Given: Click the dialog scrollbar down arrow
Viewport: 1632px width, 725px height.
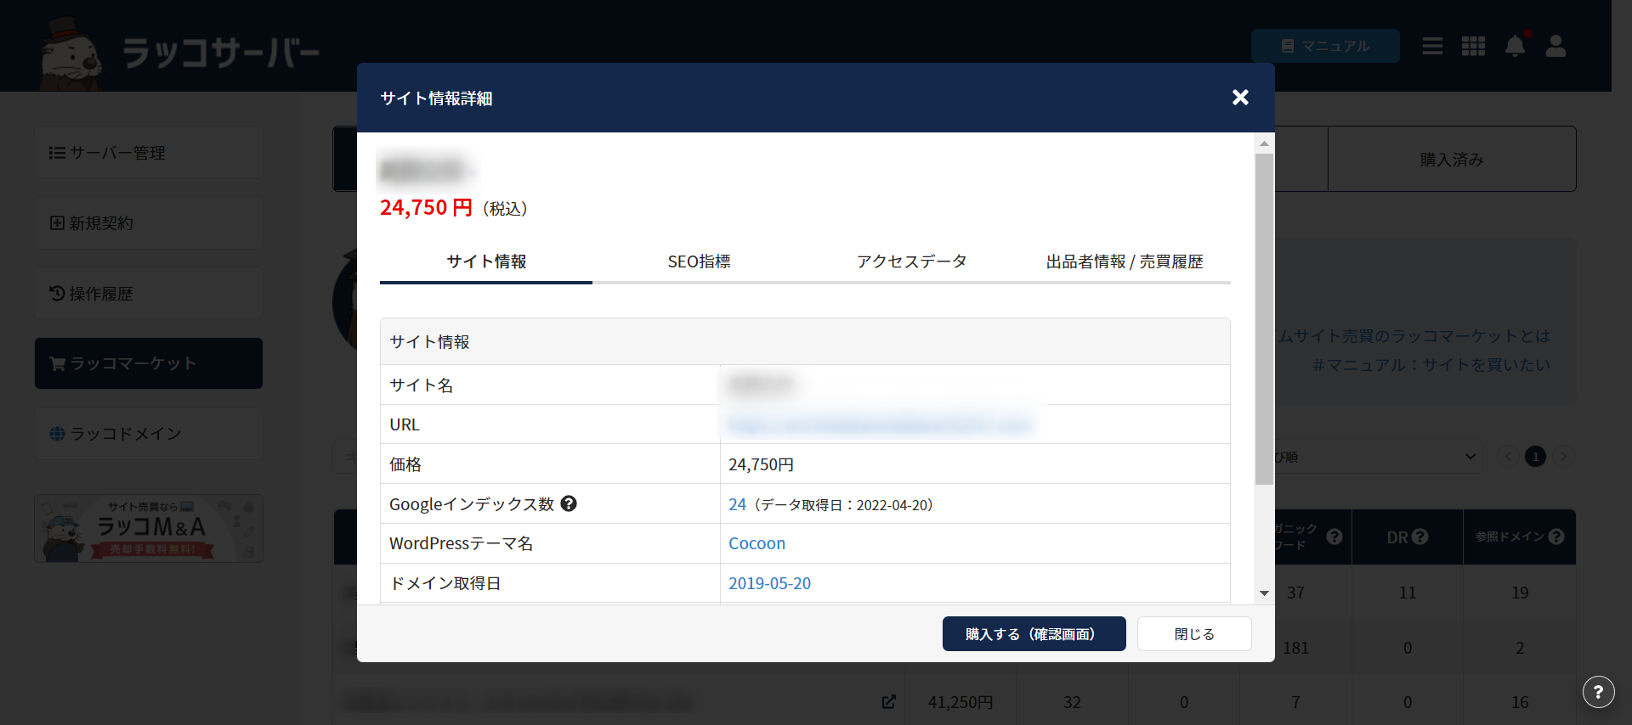Looking at the screenshot, I should [x=1264, y=593].
